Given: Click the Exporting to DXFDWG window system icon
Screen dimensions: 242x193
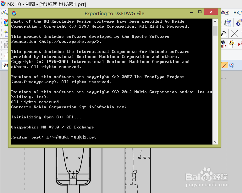Looking at the screenshot, I should click(14, 13).
